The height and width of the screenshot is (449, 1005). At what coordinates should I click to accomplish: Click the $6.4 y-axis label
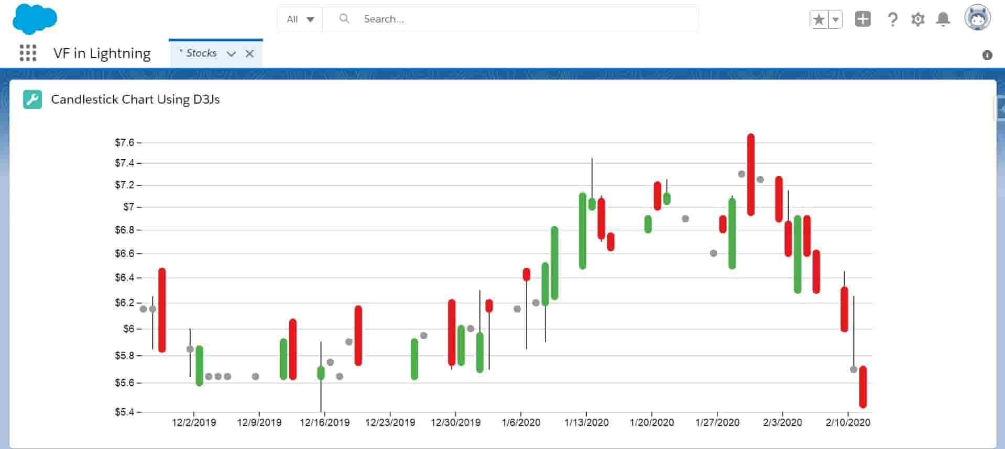click(x=125, y=277)
